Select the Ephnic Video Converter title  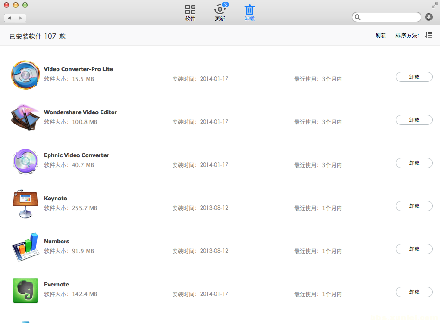[76, 155]
